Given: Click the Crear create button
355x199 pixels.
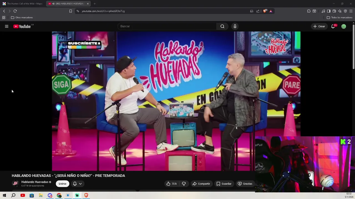Looking at the screenshot, I should tap(319, 26).
